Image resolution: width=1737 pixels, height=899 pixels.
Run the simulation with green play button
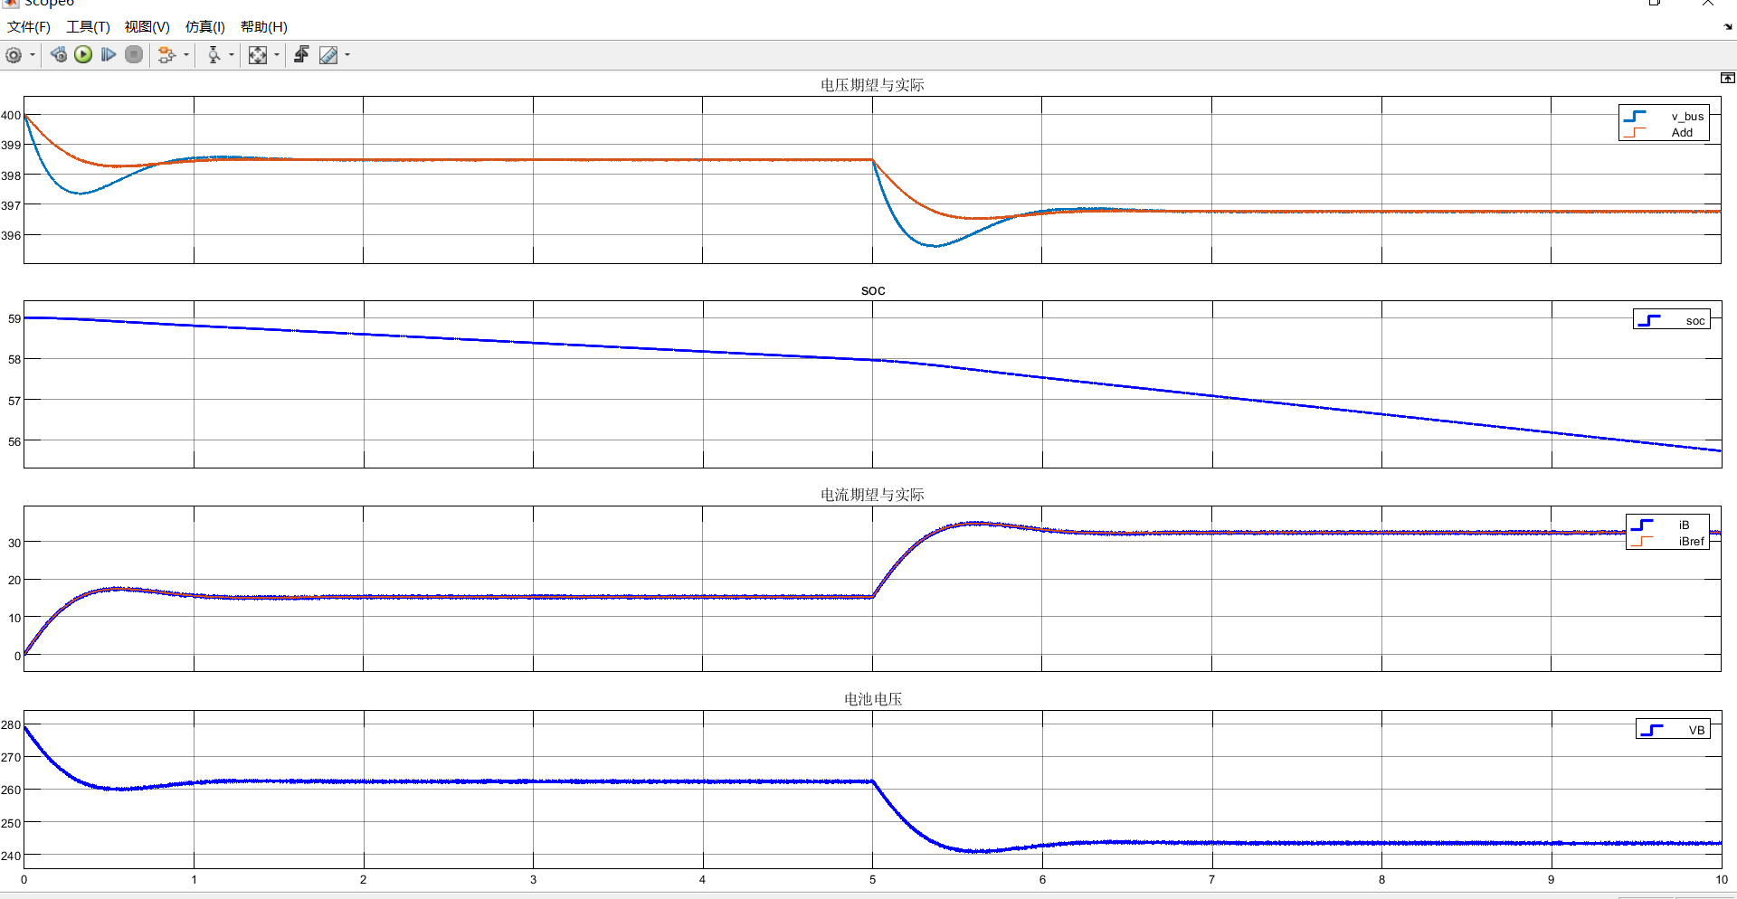(83, 55)
